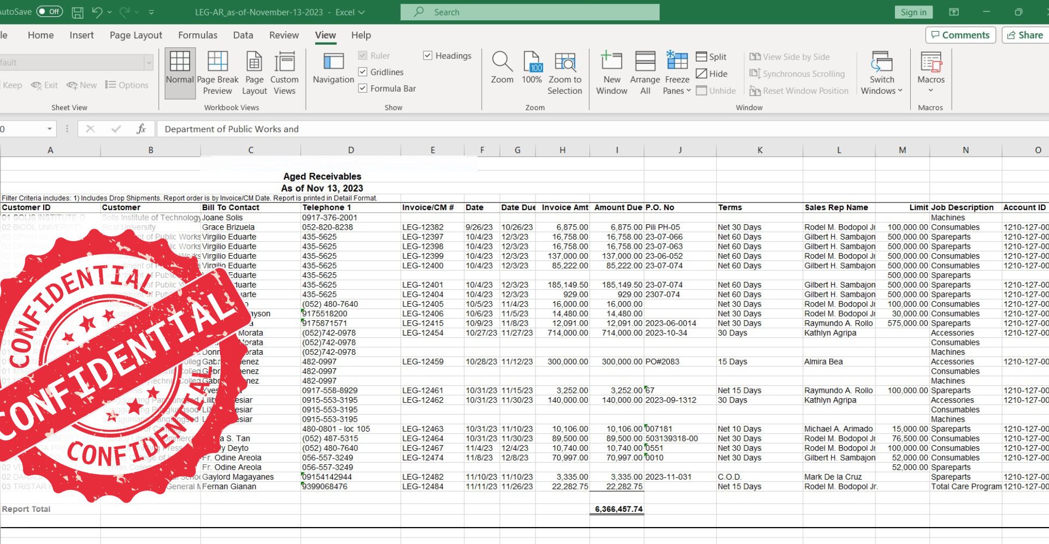Open the Home tab

[x=41, y=35]
